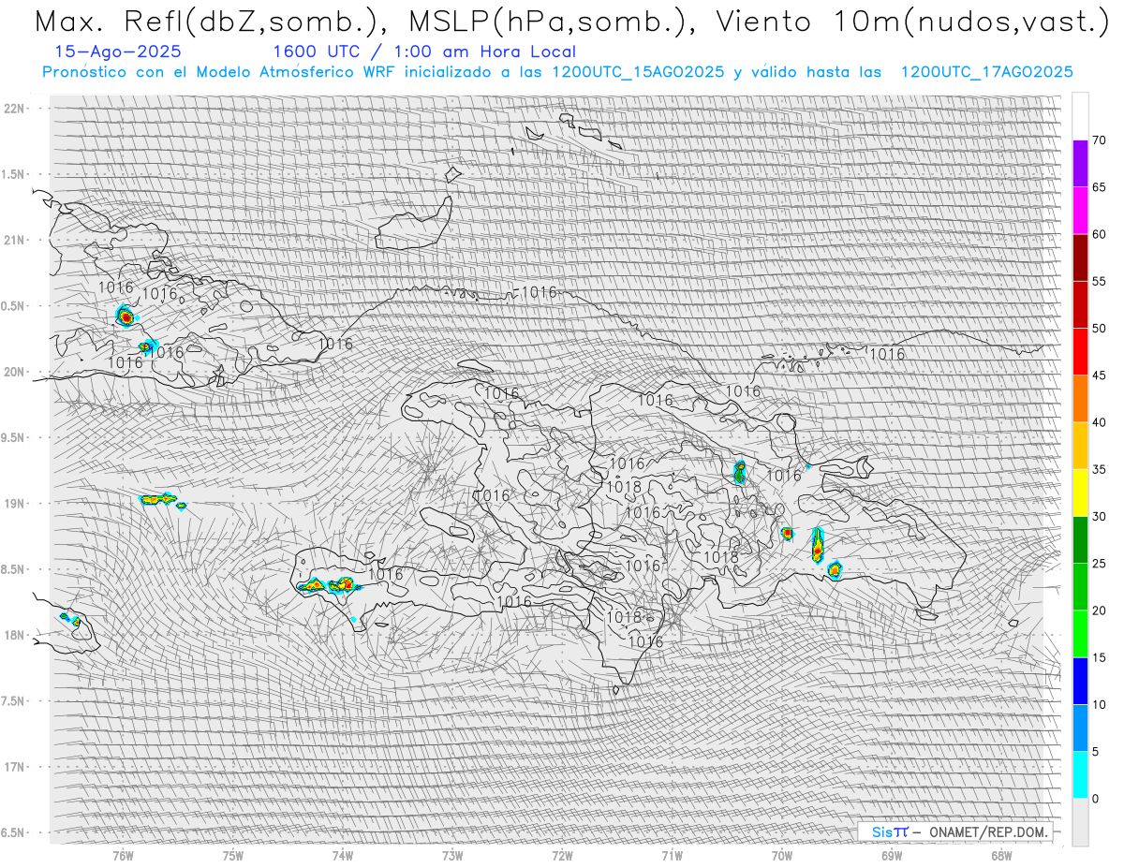Click the 20N latitude axis label

click(13, 372)
